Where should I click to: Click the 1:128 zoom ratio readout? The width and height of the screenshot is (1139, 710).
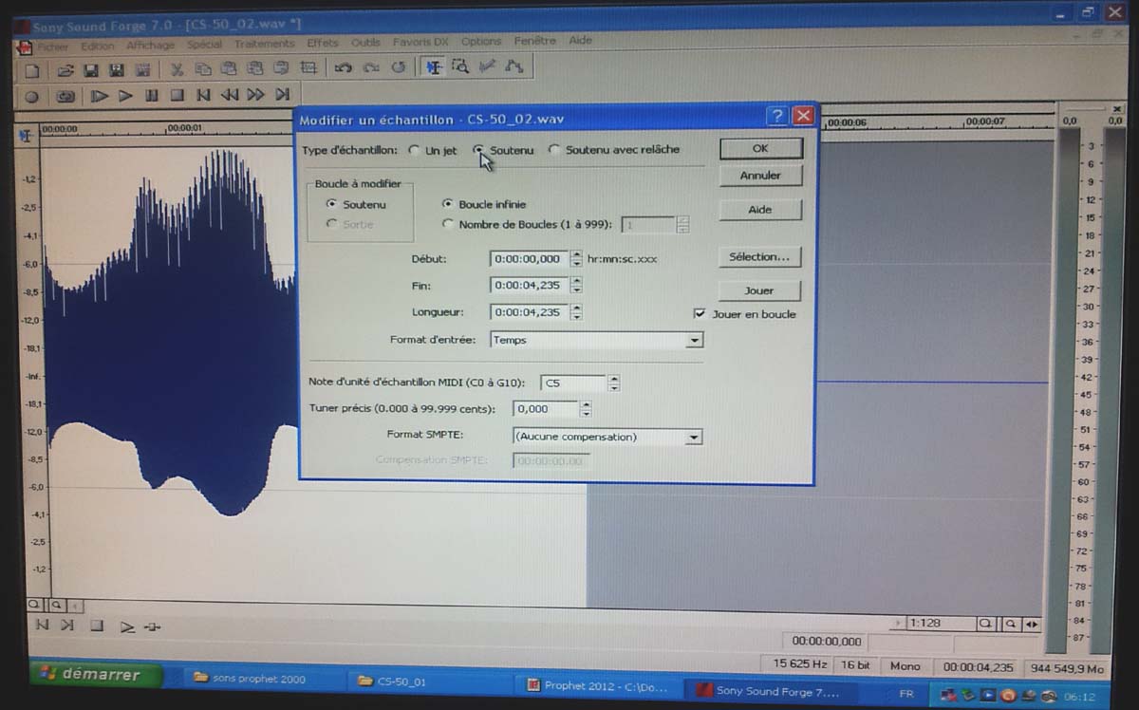click(940, 624)
